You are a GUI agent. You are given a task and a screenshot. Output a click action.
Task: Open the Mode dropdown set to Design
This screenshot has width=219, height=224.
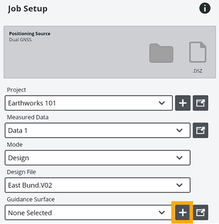pos(98,157)
